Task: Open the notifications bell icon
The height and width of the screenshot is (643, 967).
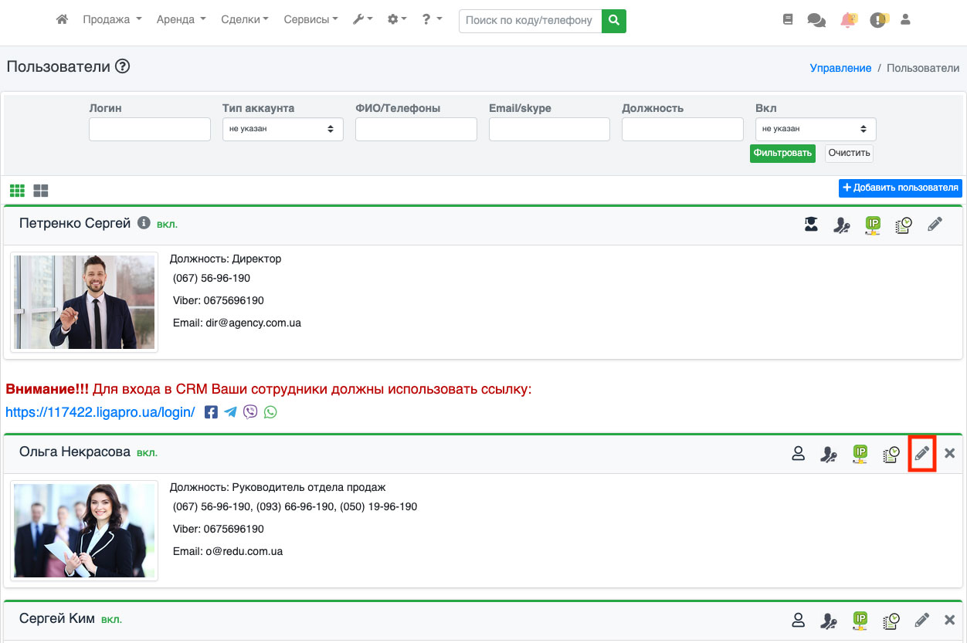Action: (x=849, y=20)
